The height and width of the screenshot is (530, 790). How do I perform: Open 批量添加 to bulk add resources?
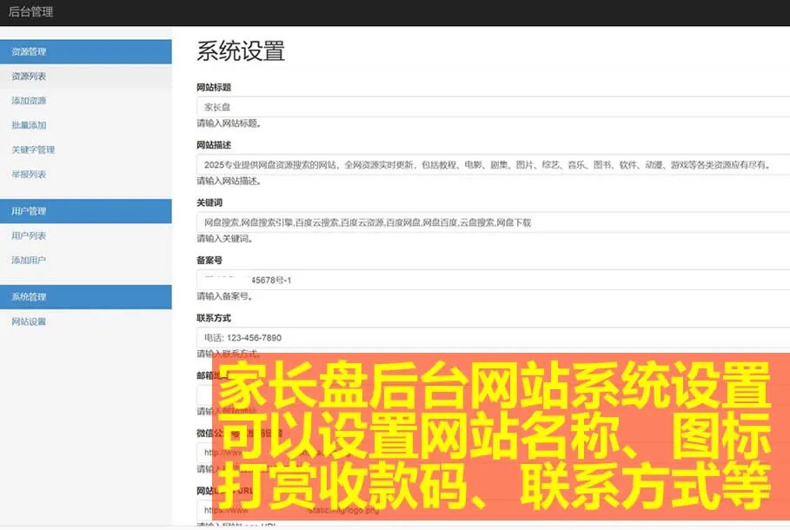click(x=30, y=124)
